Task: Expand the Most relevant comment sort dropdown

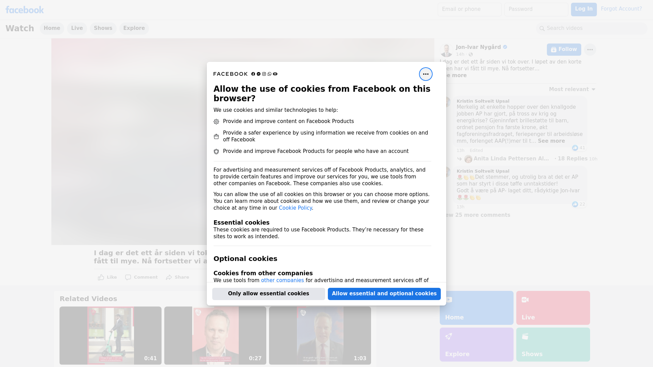Action: 572,89
